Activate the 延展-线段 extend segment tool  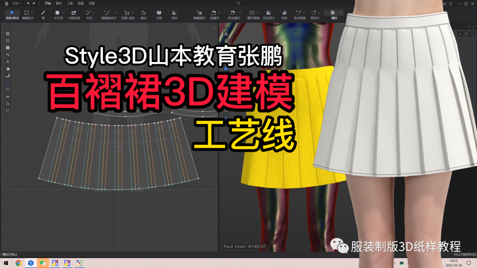point(127,15)
